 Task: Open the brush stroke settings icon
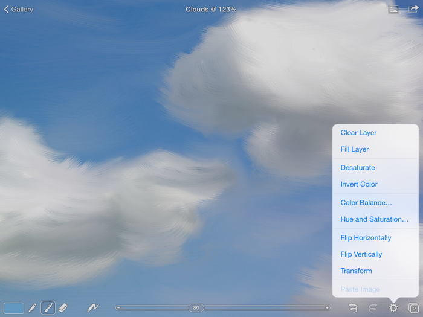pos(93,307)
